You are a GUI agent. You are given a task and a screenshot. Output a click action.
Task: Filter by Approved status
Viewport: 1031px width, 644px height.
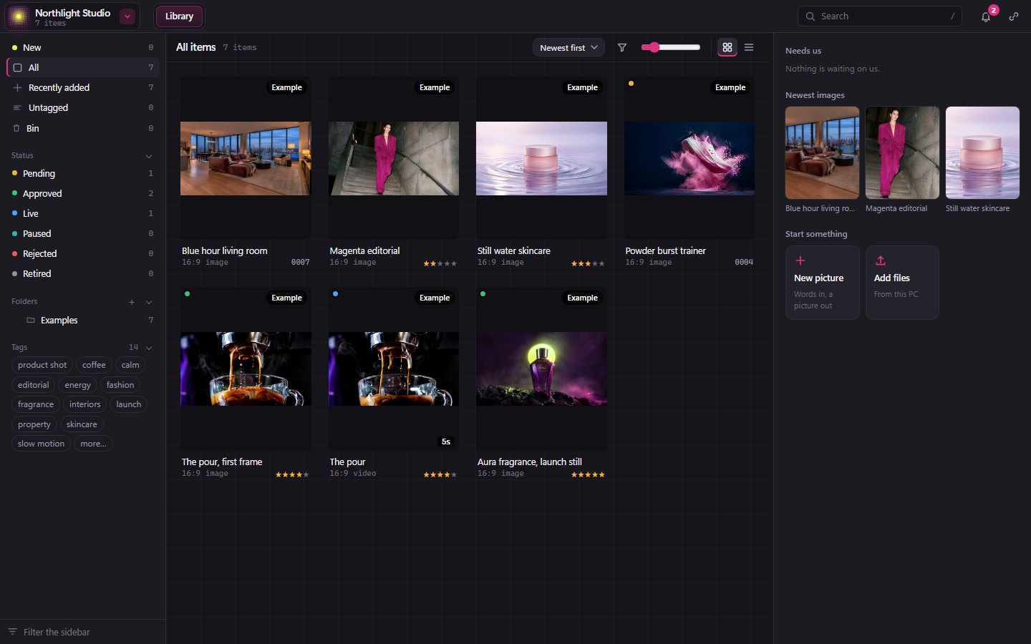(x=83, y=193)
